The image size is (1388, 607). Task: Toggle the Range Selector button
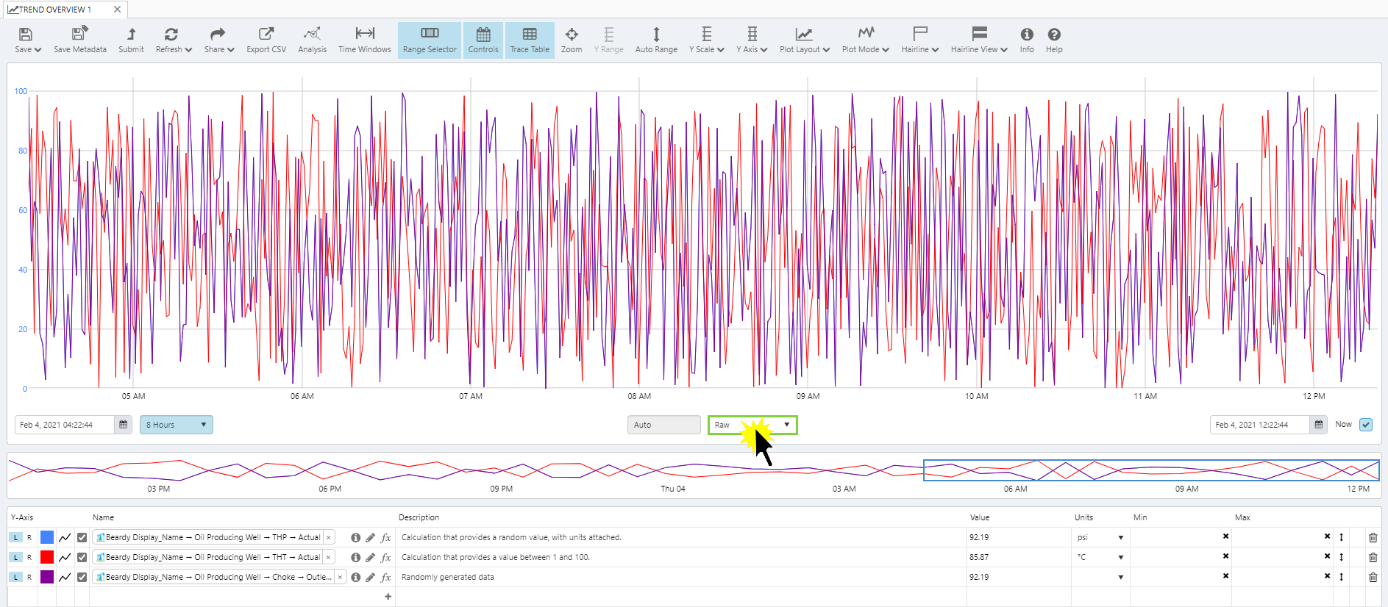[430, 40]
